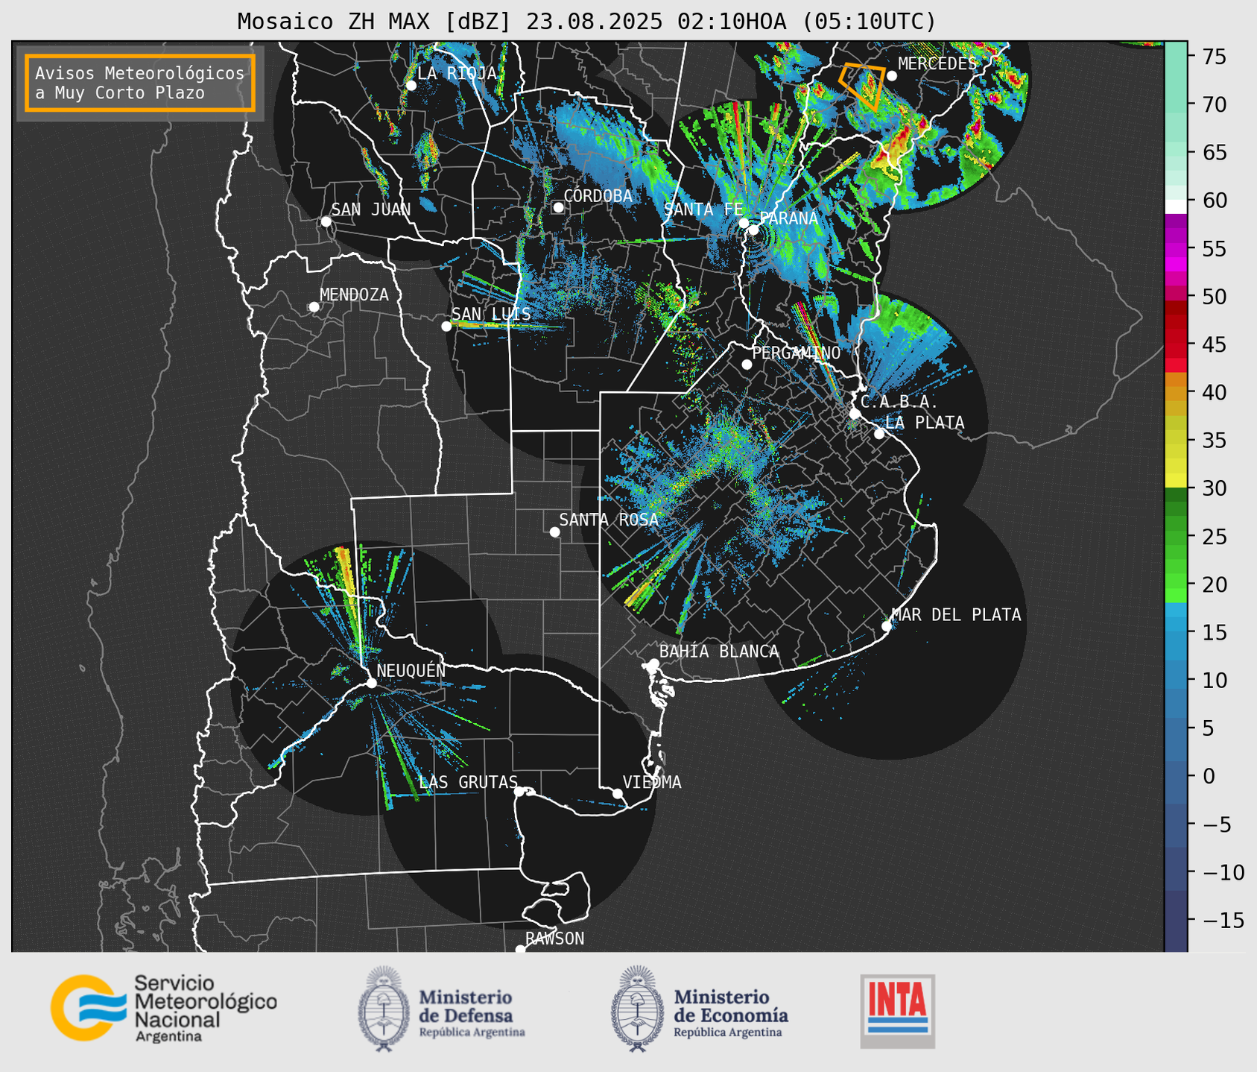Click the Ministerio de Economía emblem

click(637, 1009)
